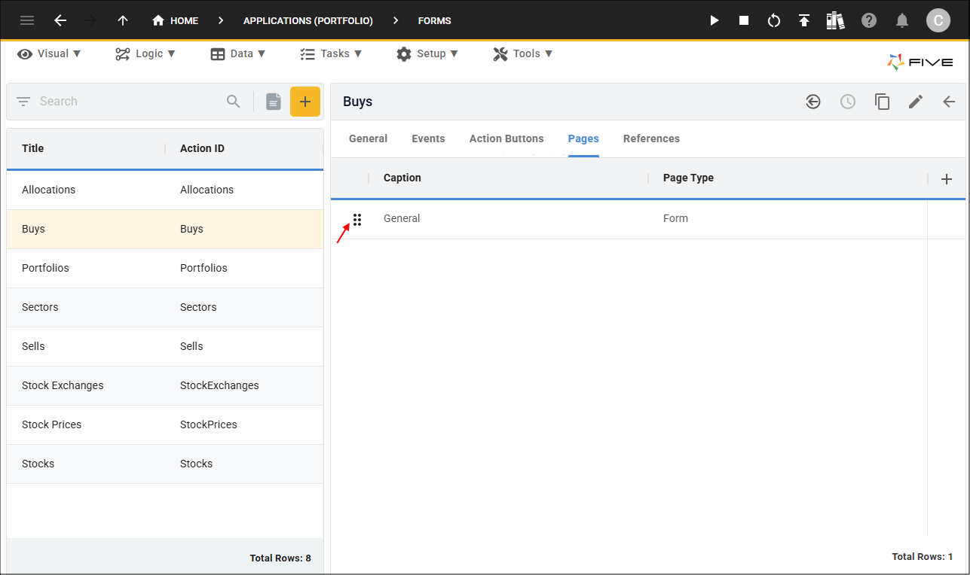970x575 pixels.
Task: Select the Sectors form row
Action: [x=165, y=307]
